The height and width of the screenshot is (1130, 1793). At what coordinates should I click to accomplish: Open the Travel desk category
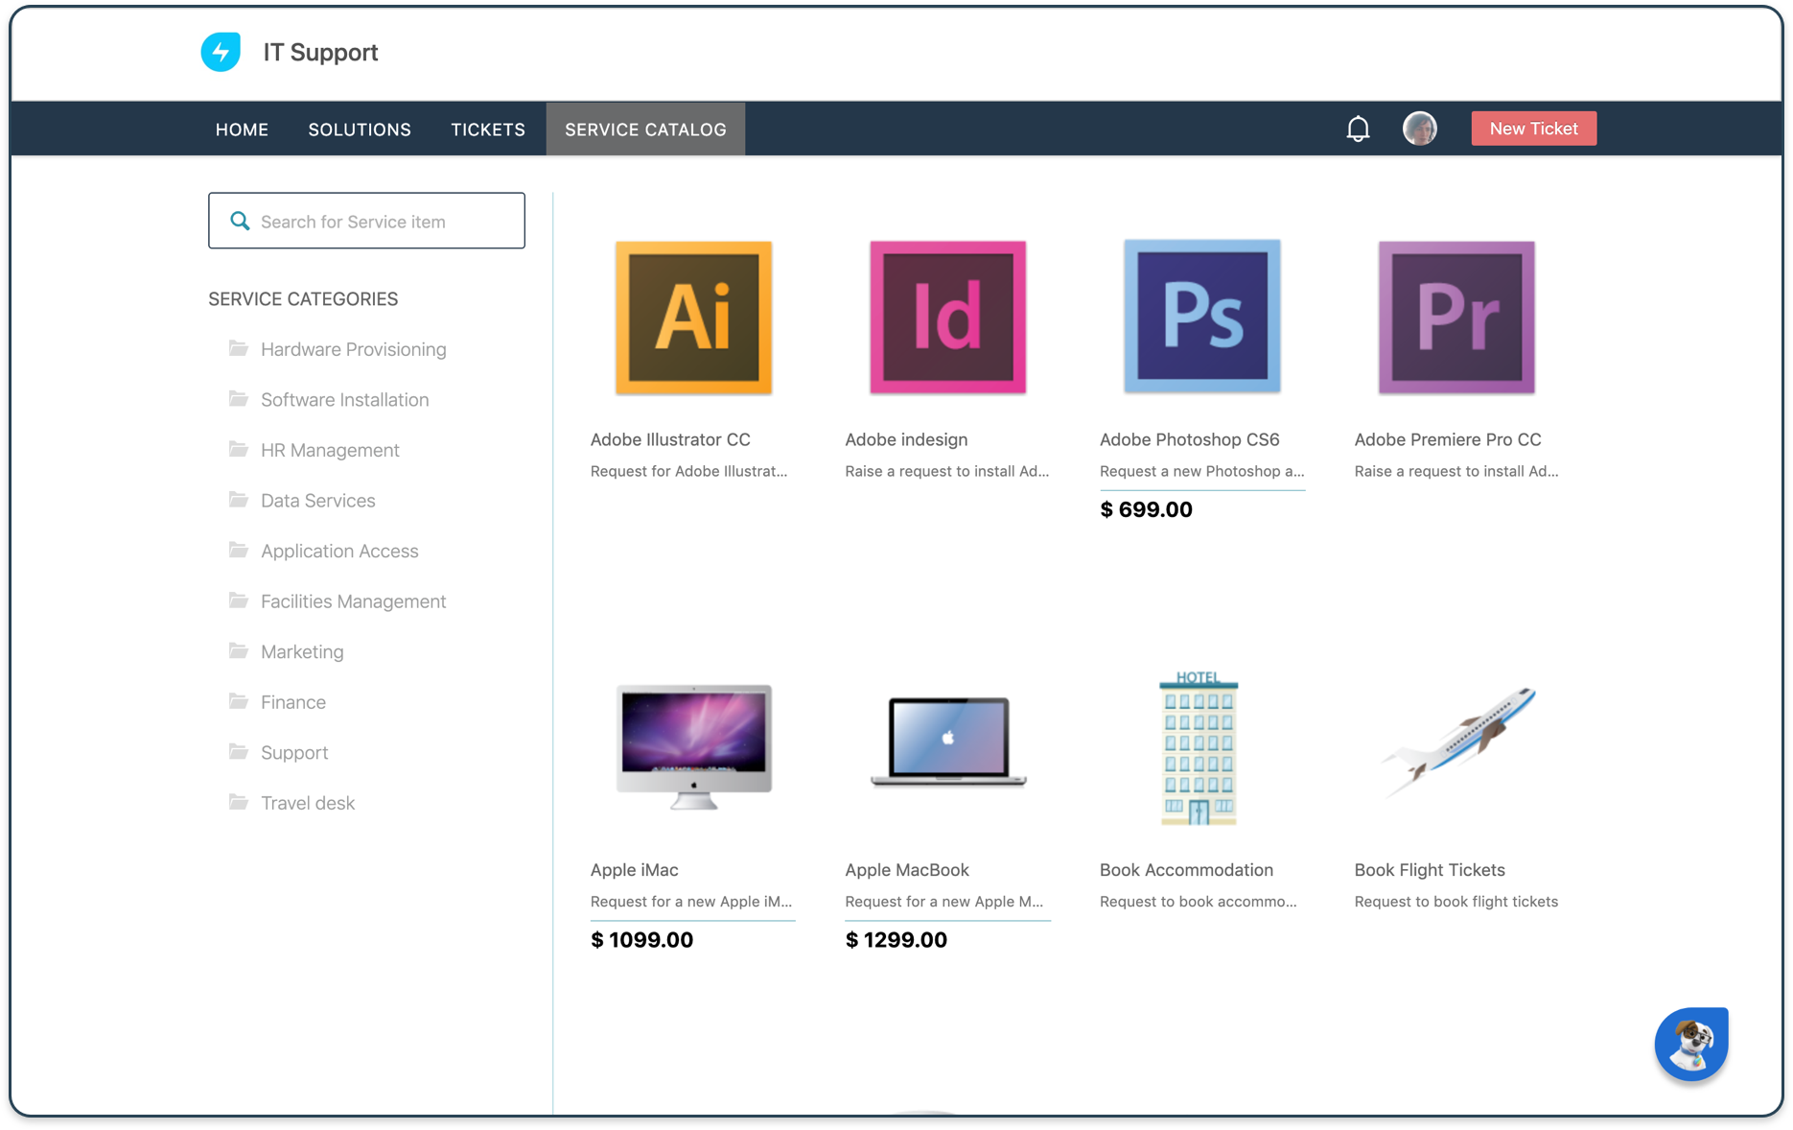308,803
